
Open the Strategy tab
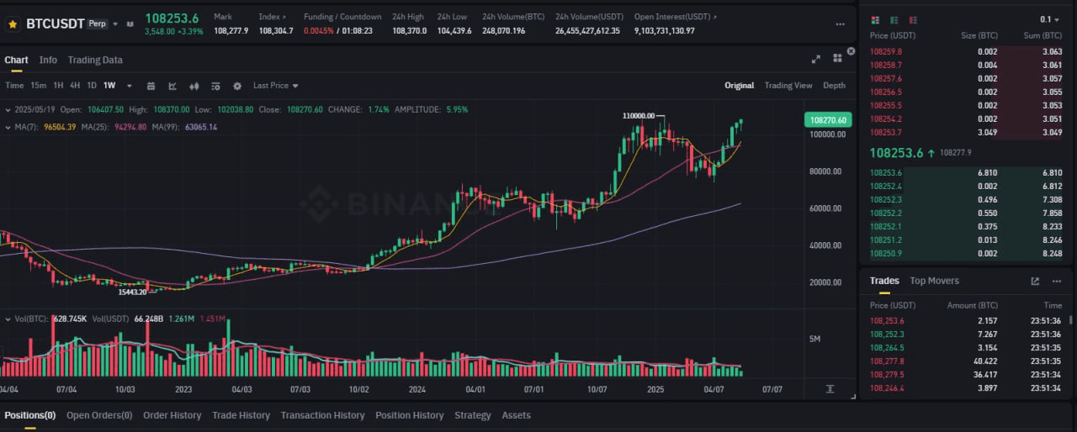click(473, 415)
